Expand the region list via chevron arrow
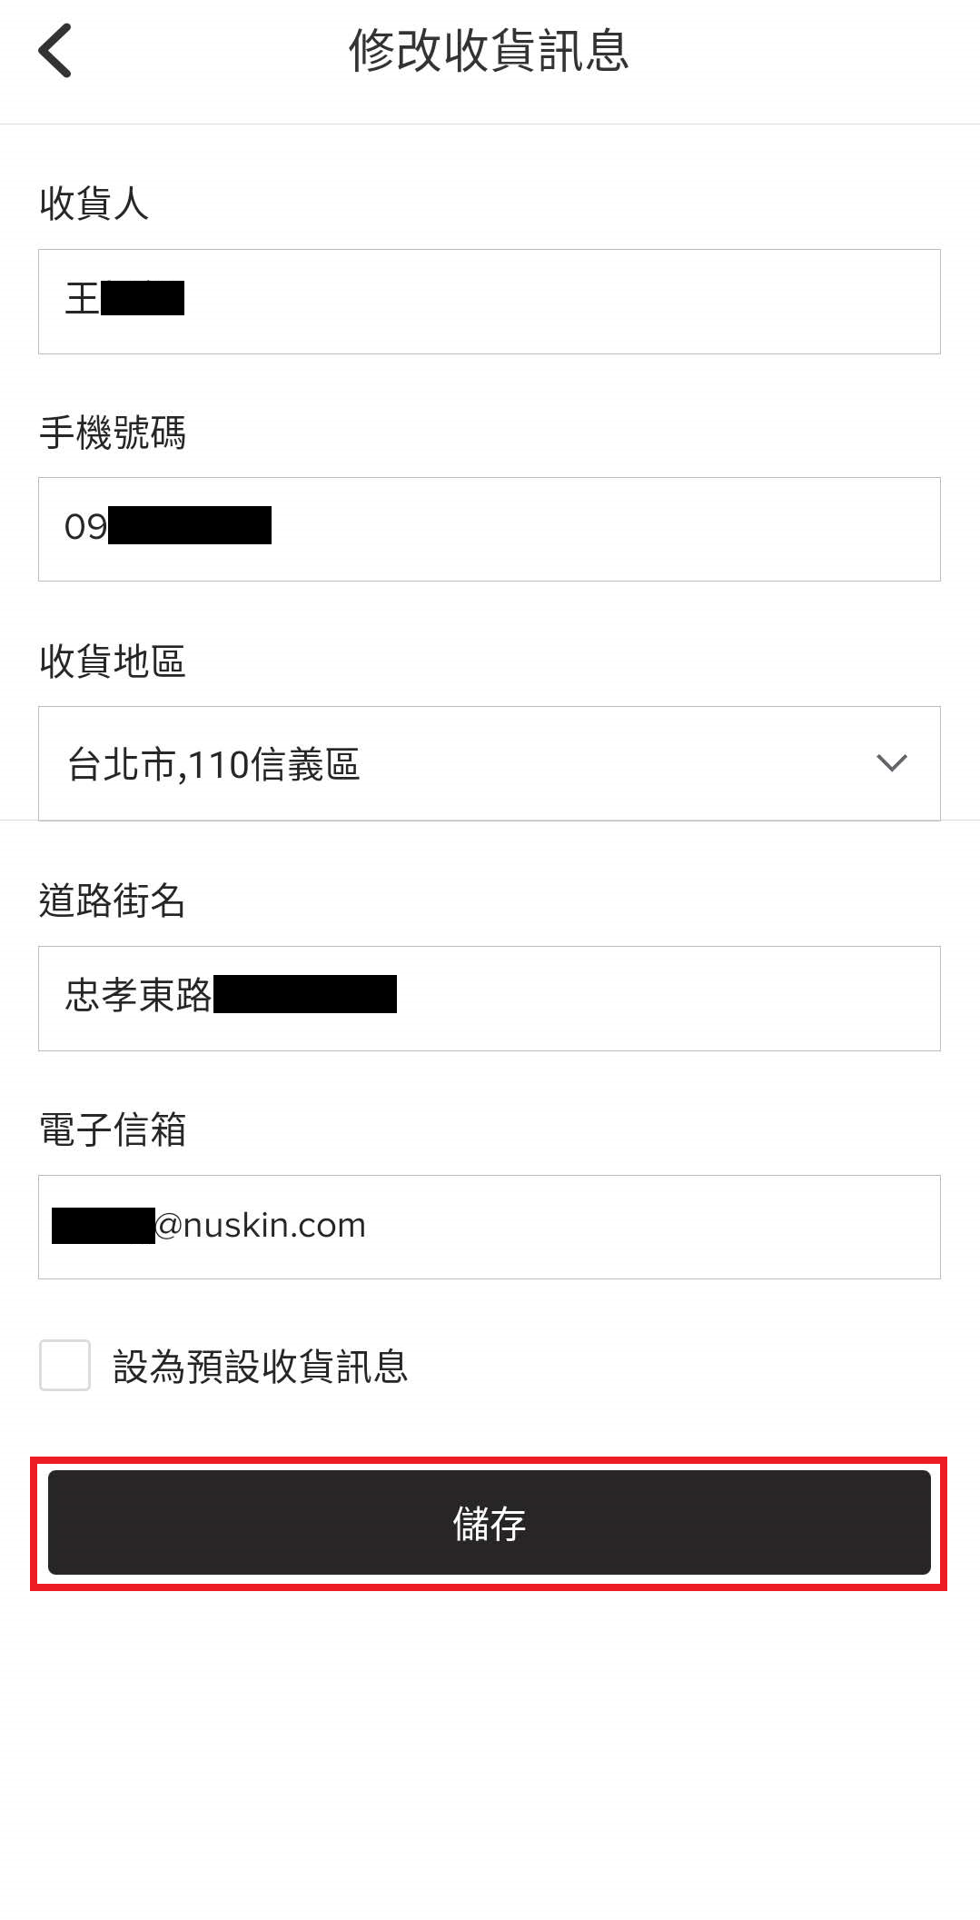 click(x=892, y=763)
